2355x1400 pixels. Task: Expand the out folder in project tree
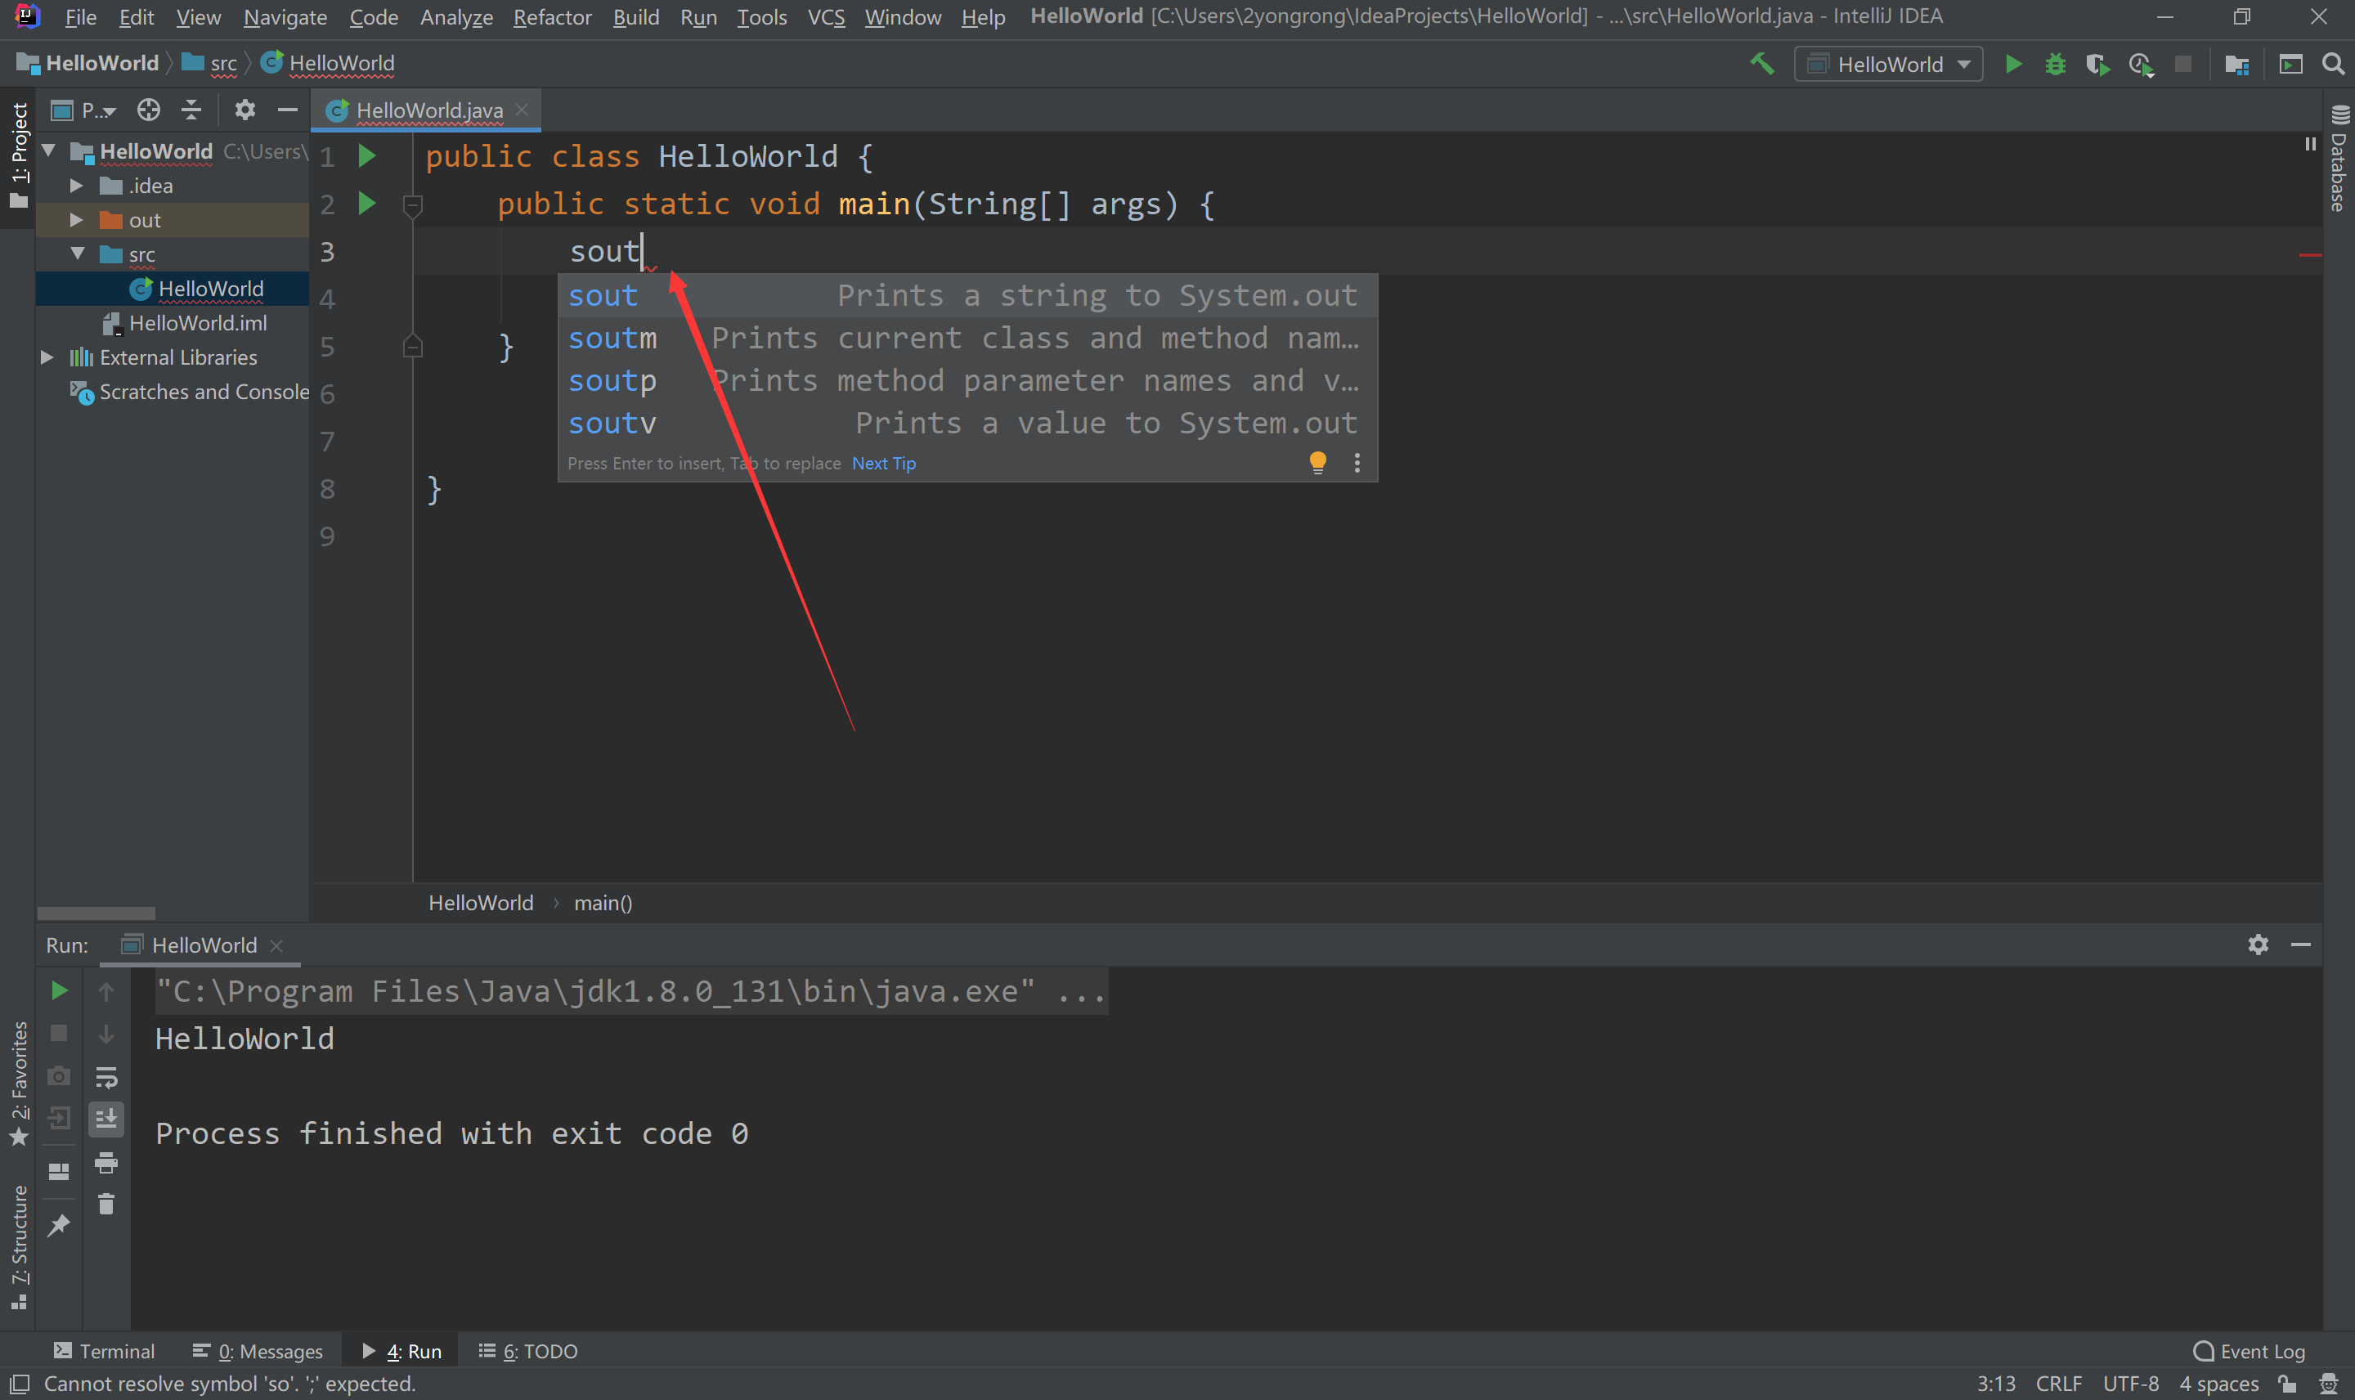76,220
